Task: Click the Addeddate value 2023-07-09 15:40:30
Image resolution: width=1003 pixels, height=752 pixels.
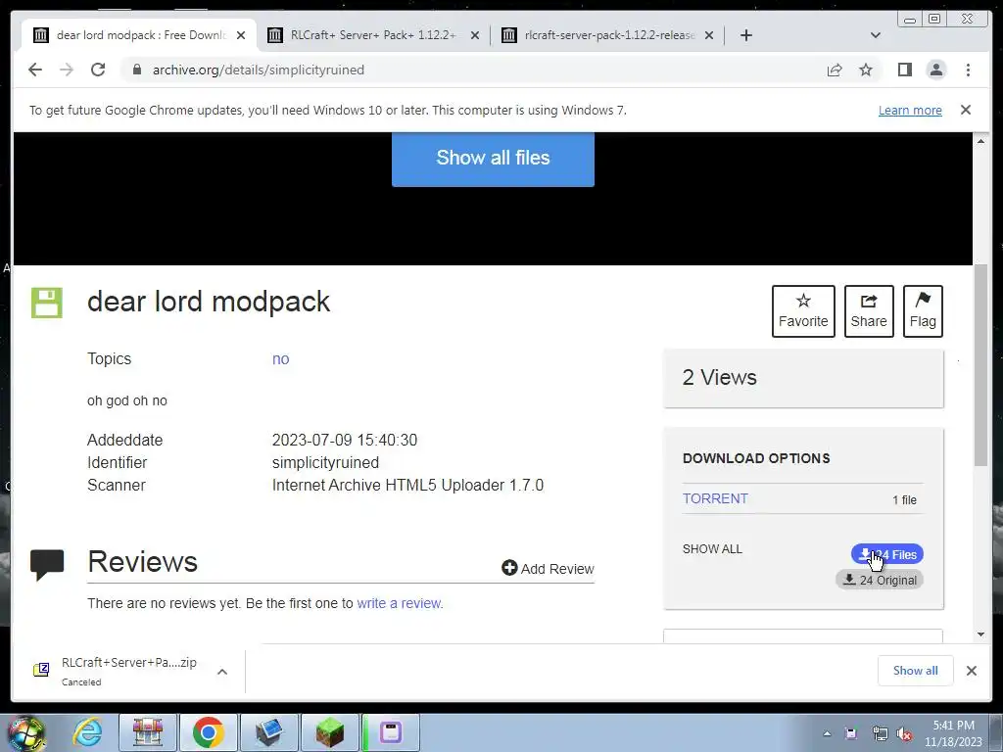Action: click(x=344, y=440)
